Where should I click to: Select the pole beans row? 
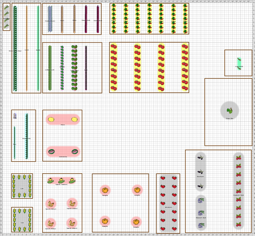coord(27,136)
